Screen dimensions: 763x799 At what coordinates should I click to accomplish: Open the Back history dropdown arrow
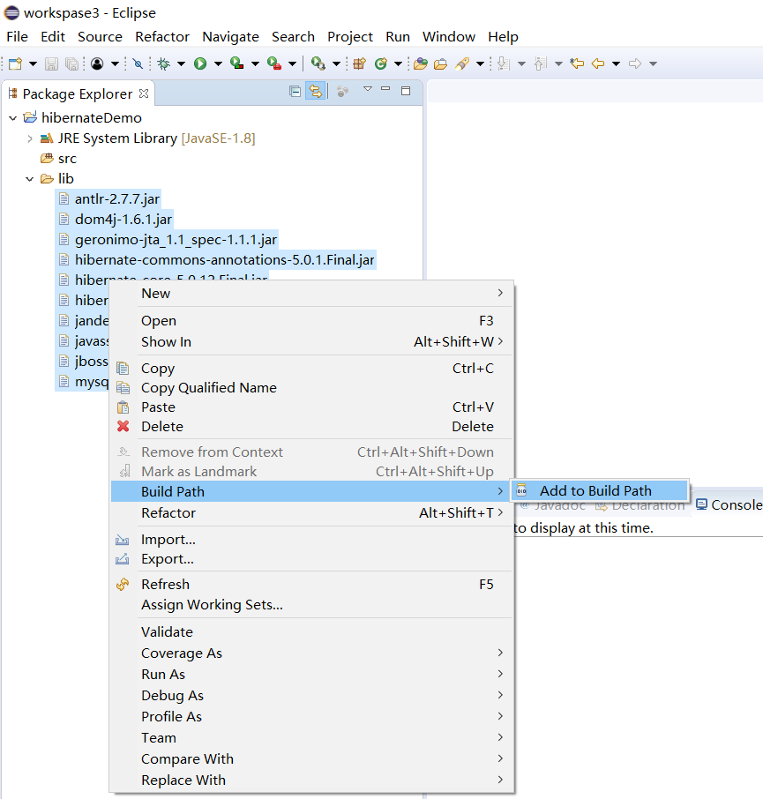click(x=617, y=63)
